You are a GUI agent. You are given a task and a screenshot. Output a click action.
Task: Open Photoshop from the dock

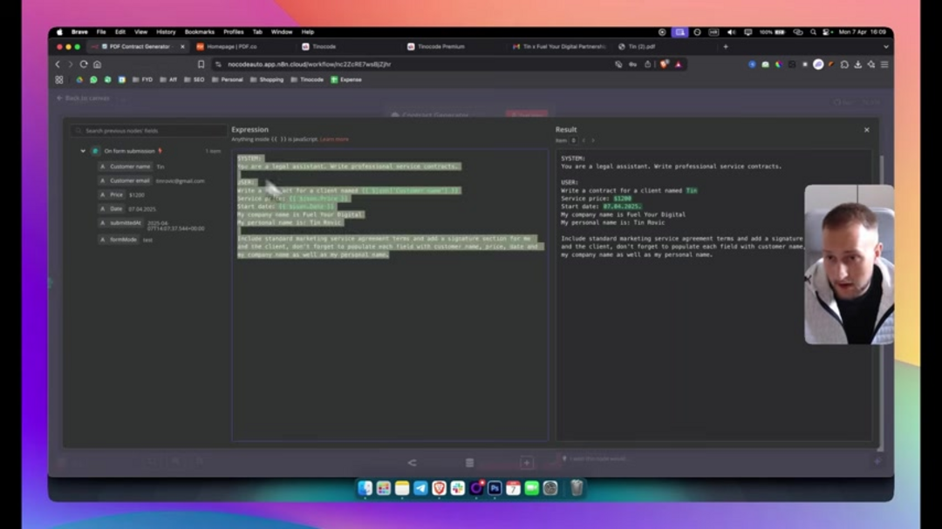(495, 488)
